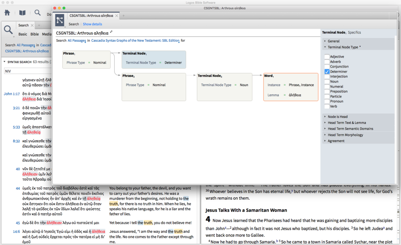Go to the Home page icon
Viewport: 401px width, 245px height.
pyautogui.click(x=7, y=13)
